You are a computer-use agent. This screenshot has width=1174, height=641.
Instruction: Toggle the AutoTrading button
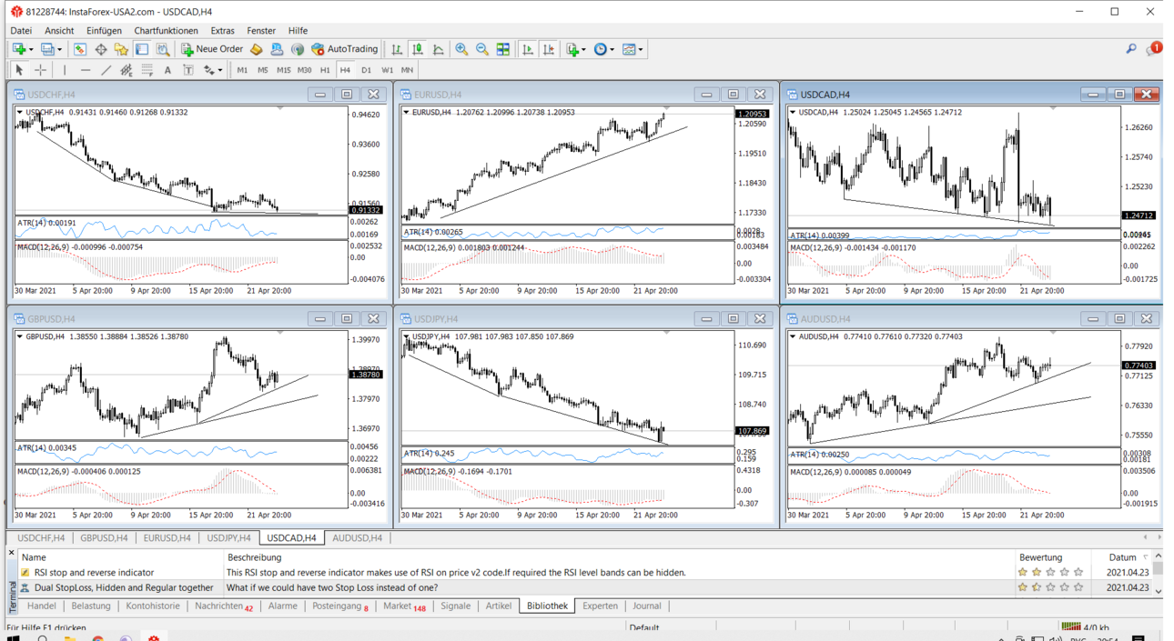click(344, 49)
